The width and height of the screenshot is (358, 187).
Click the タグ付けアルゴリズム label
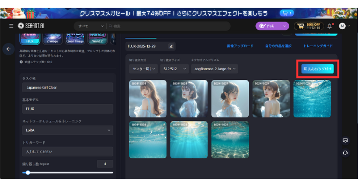click(x=205, y=60)
